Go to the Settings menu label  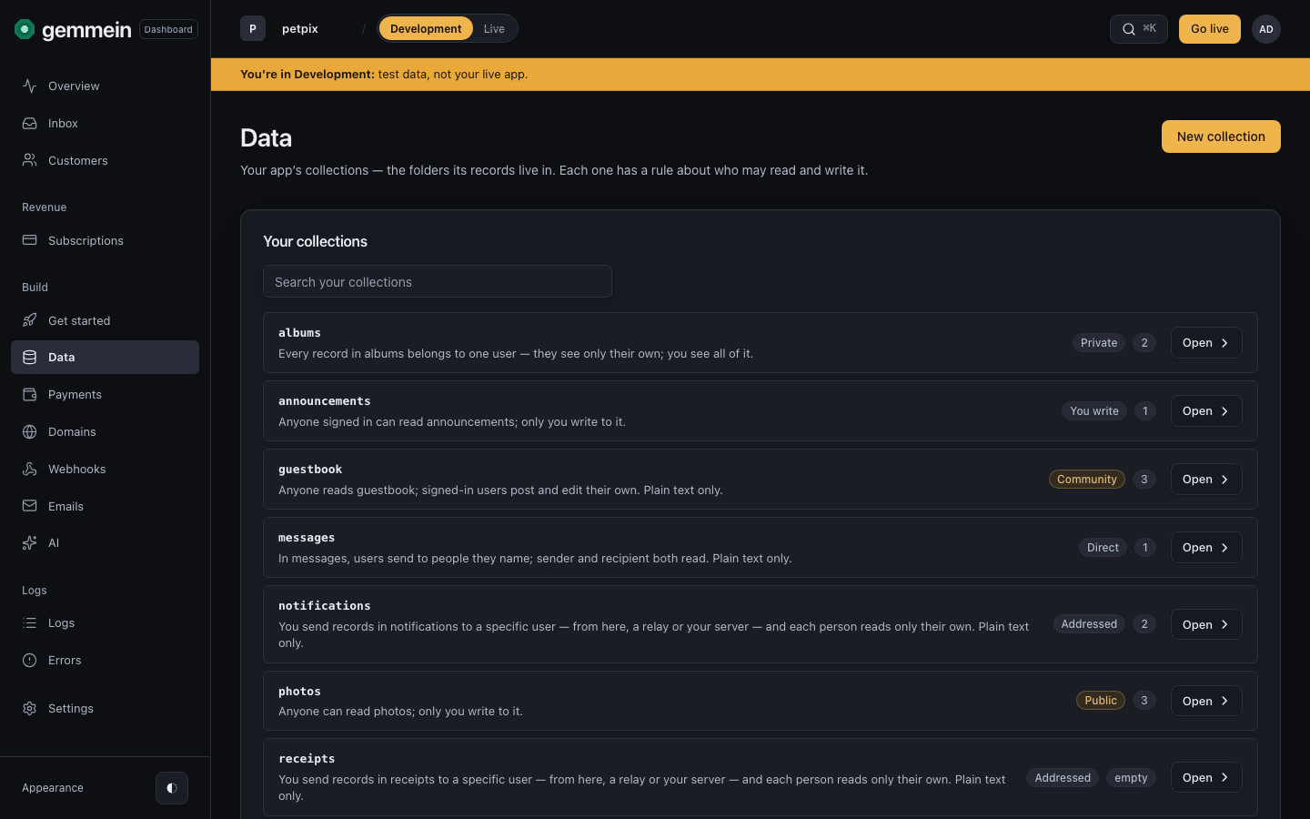pos(71,708)
